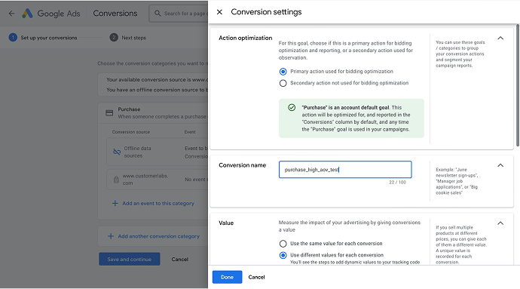Click the Conversion source column header
The height and width of the screenshot is (289, 520).
click(131, 132)
